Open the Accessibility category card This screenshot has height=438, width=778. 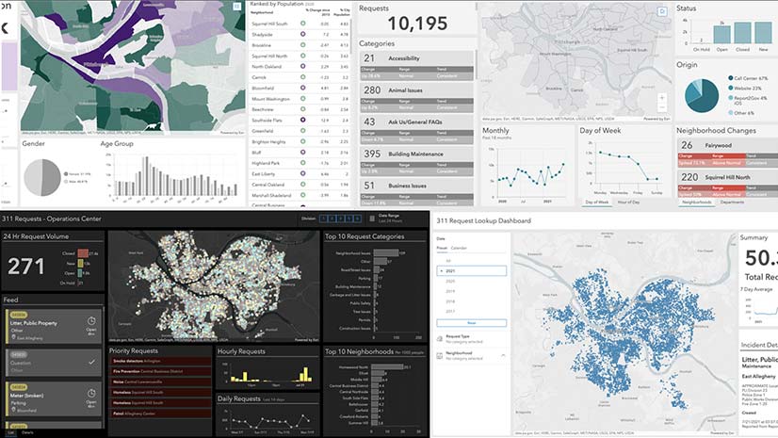416,65
